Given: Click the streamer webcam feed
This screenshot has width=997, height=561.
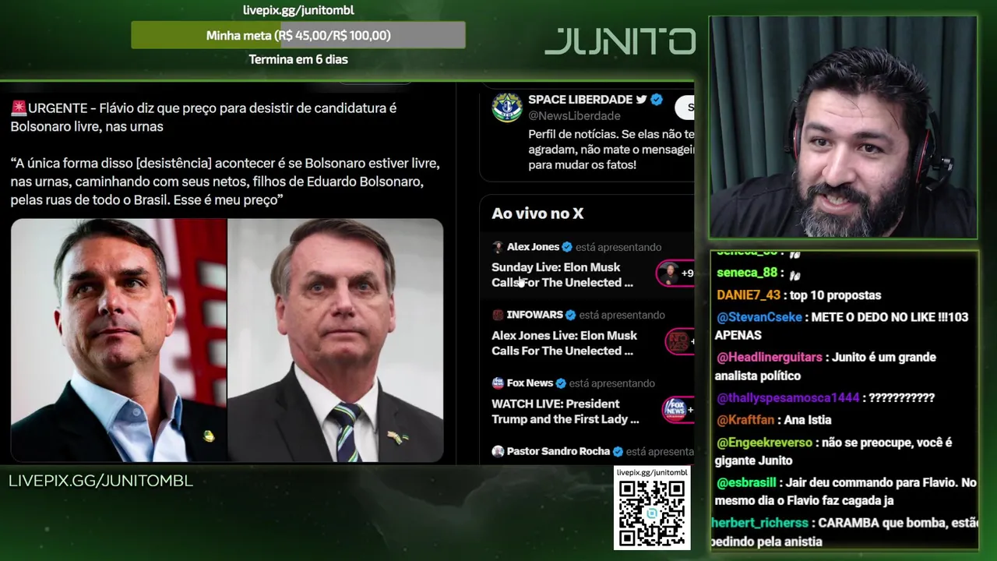Looking at the screenshot, I should [843, 127].
